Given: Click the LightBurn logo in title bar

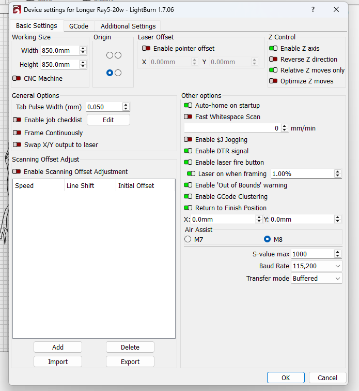Looking at the screenshot, I should pyautogui.click(x=17, y=10).
